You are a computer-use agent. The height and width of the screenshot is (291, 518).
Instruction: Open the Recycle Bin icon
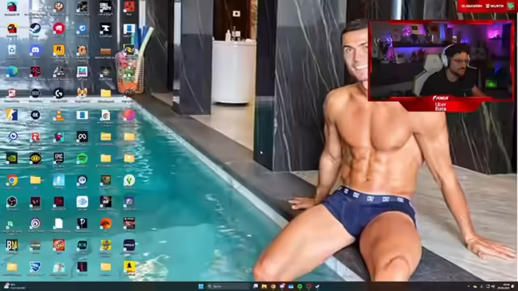pyautogui.click(x=12, y=50)
